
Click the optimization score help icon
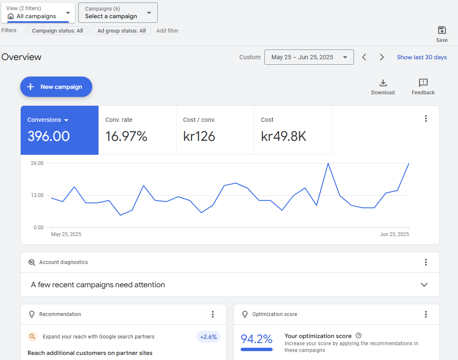(x=358, y=335)
